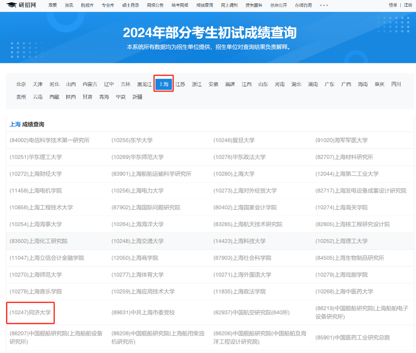Open the 政策 navigation item
Image resolution: width=416 pixels, height=353 pixels.
pyautogui.click(x=52, y=5)
